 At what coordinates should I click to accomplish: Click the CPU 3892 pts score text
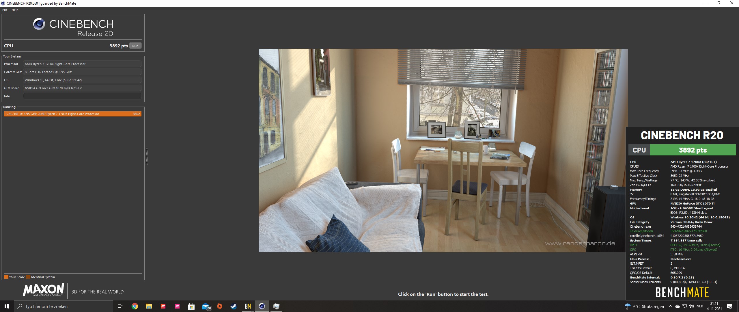point(119,46)
